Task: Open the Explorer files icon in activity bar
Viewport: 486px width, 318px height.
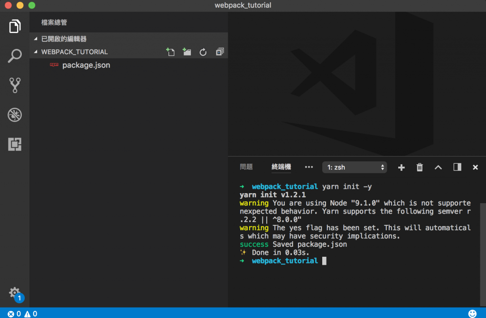Action: (15, 27)
